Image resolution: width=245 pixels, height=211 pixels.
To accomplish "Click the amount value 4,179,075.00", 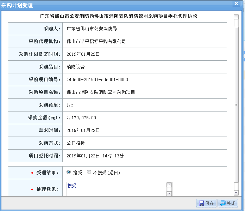I will click(81, 117).
